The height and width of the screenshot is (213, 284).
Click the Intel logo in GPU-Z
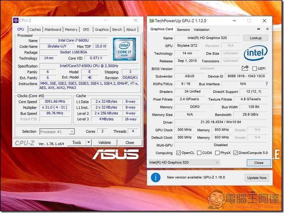(x=256, y=52)
